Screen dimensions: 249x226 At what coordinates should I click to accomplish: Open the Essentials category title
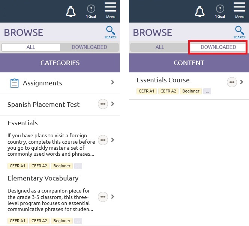(x=22, y=123)
